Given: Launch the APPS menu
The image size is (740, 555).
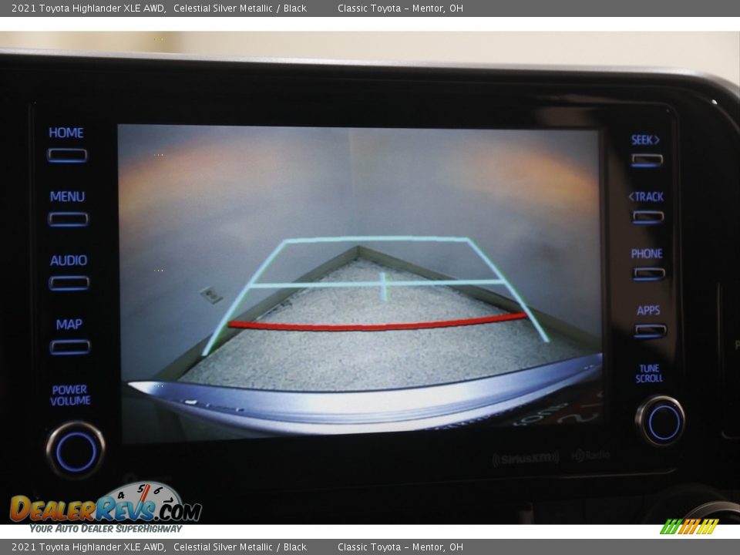Looking at the screenshot, I should (x=649, y=330).
